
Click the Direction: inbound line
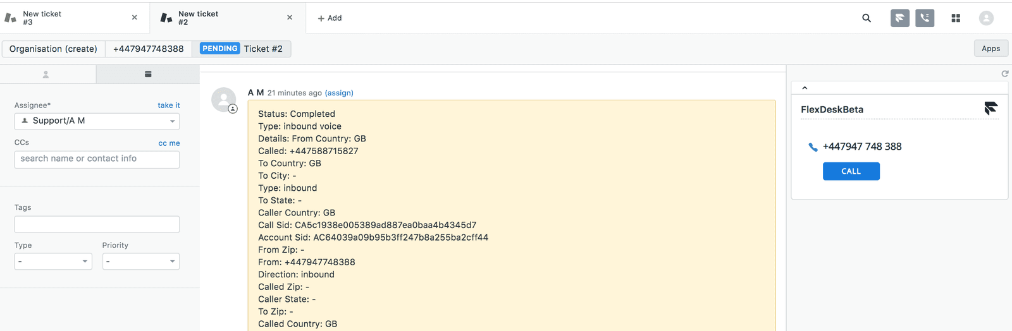coord(296,274)
